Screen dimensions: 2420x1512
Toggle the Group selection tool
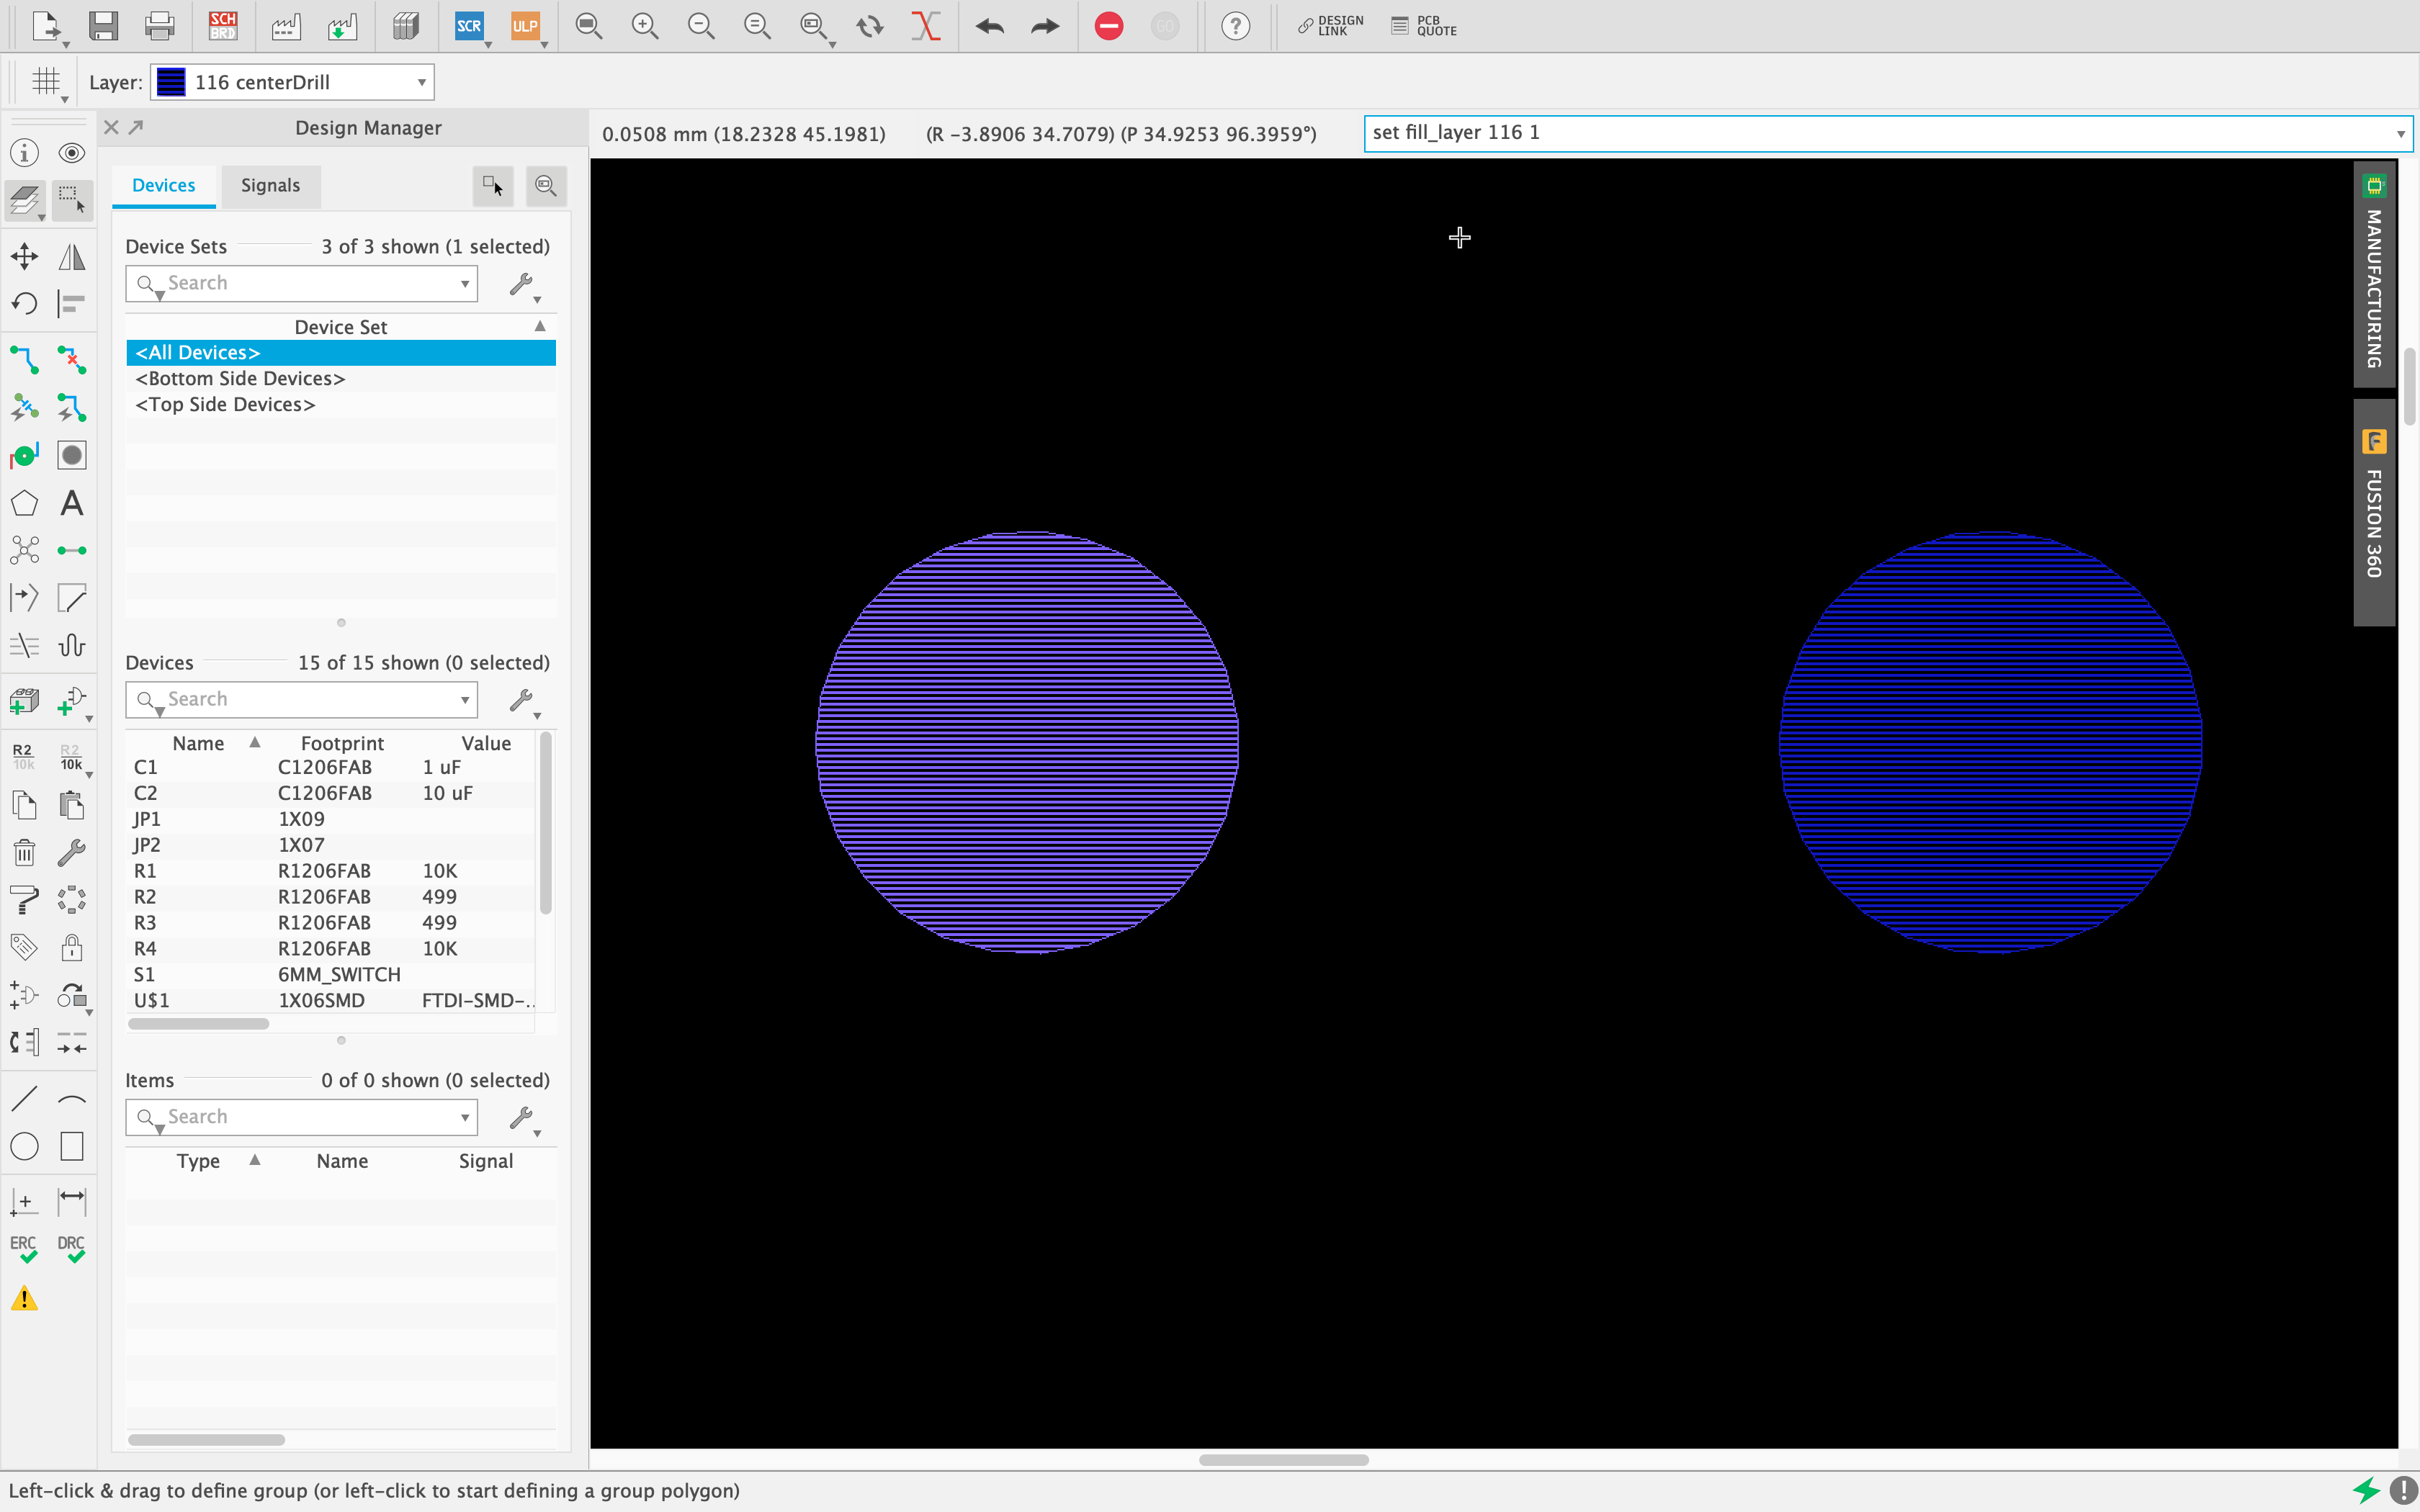72,200
